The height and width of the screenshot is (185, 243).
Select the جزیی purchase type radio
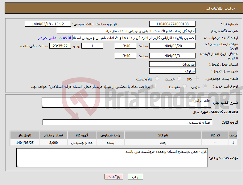coord(204,86)
